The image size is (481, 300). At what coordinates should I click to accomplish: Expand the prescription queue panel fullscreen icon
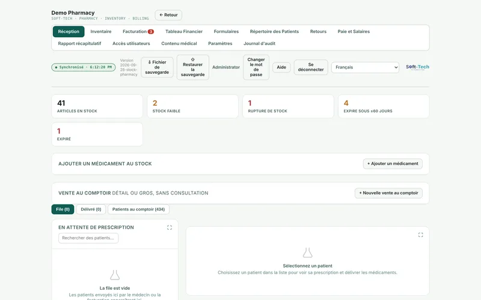pos(170,227)
